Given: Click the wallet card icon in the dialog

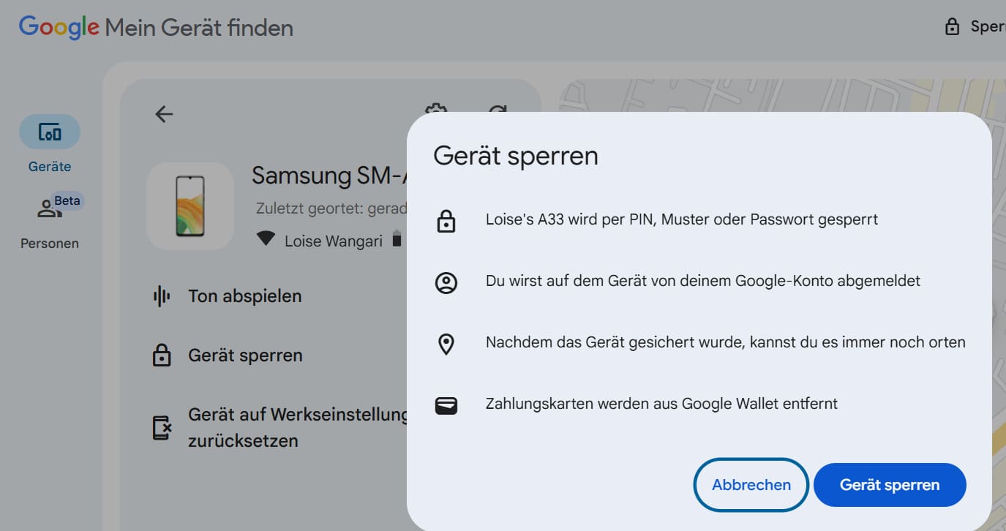Looking at the screenshot, I should [446, 404].
